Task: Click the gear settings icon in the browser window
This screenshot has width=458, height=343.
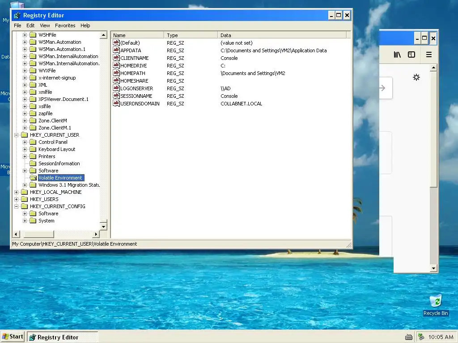Action: (x=416, y=77)
